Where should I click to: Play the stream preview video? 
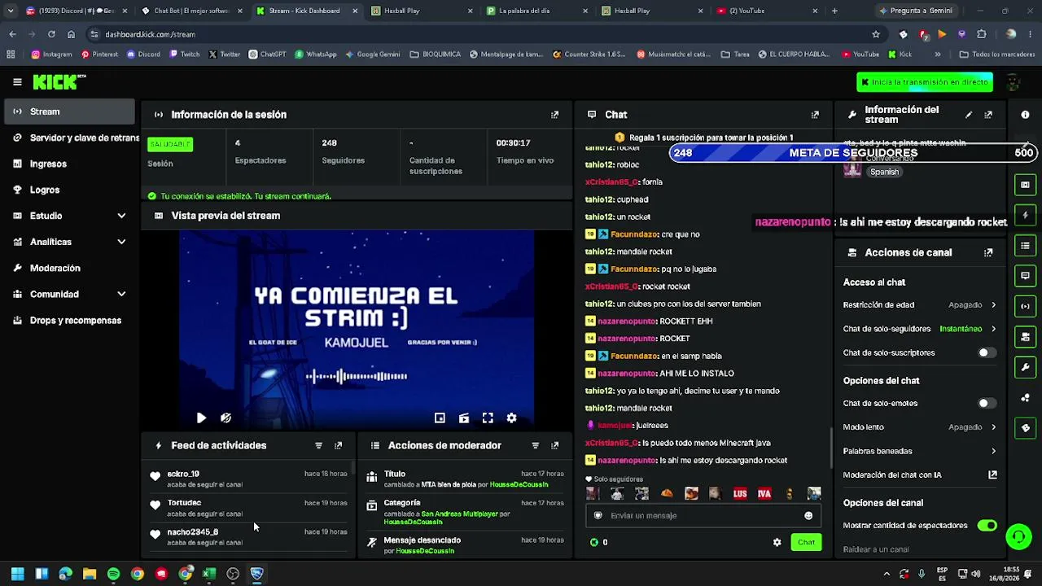tap(201, 418)
